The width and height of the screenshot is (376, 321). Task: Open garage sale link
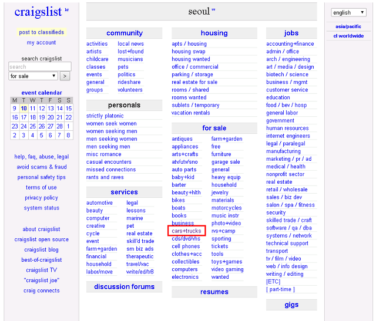tap(226, 162)
